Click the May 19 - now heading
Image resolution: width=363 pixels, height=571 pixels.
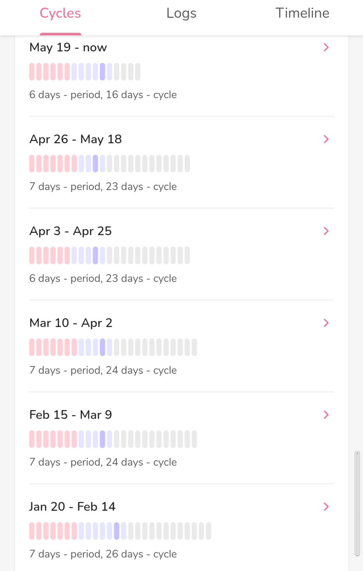(68, 48)
